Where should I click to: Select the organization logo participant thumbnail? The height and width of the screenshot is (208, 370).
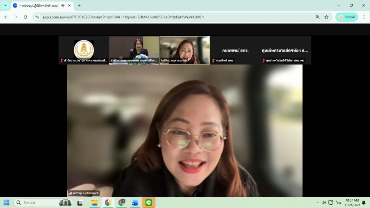[84, 50]
